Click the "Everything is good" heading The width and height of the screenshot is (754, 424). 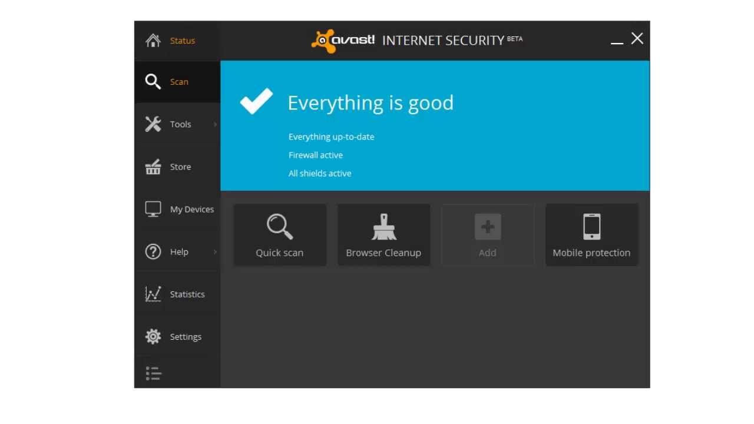pos(371,103)
